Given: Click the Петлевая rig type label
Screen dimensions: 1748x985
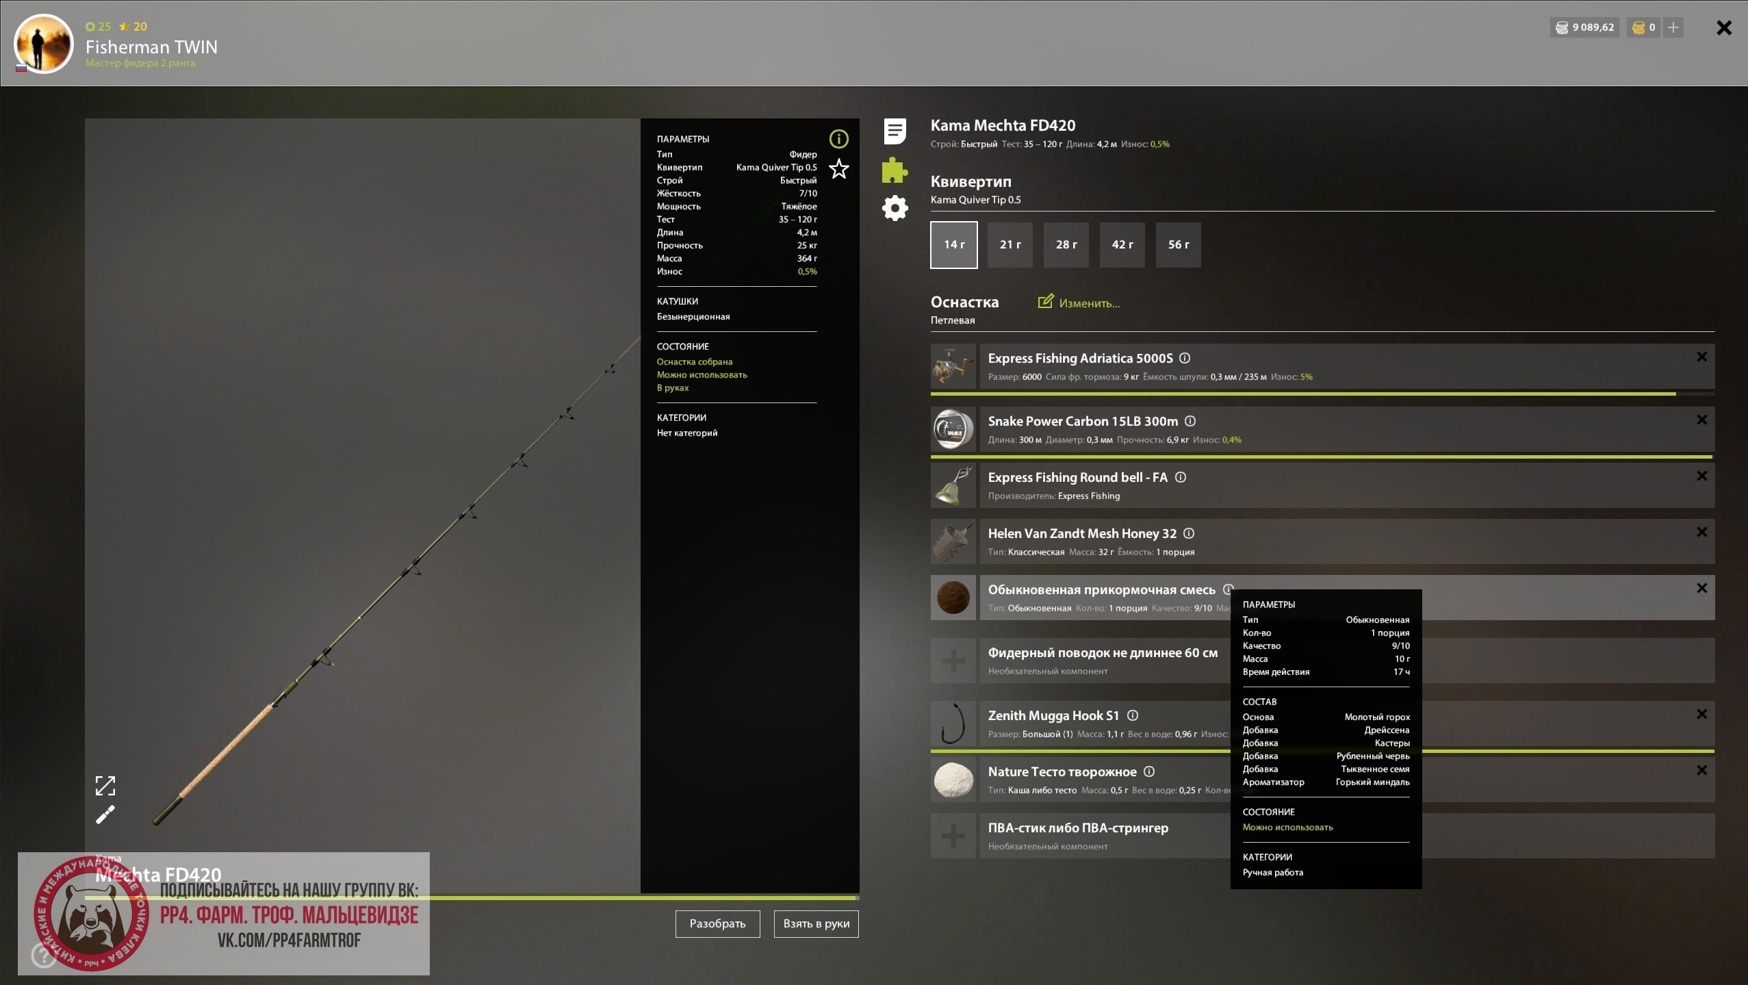Looking at the screenshot, I should [953, 320].
